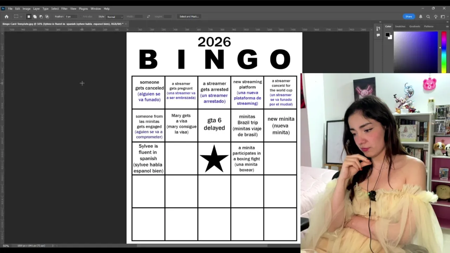Viewport: 450px width, 253px height.
Task: Click the Feather value input field
Action: (72, 17)
